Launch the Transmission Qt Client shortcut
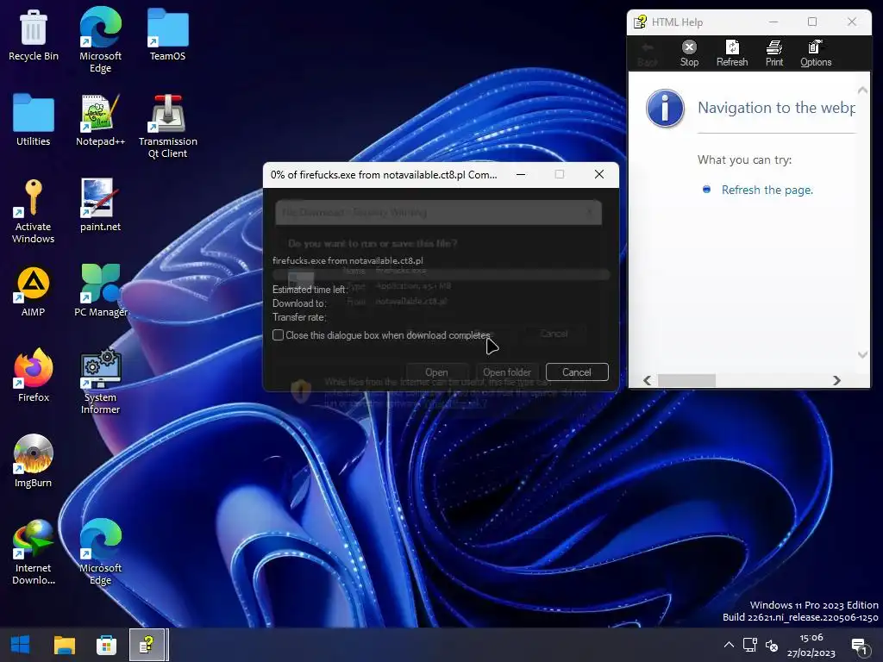The width and height of the screenshot is (883, 662). click(x=167, y=127)
